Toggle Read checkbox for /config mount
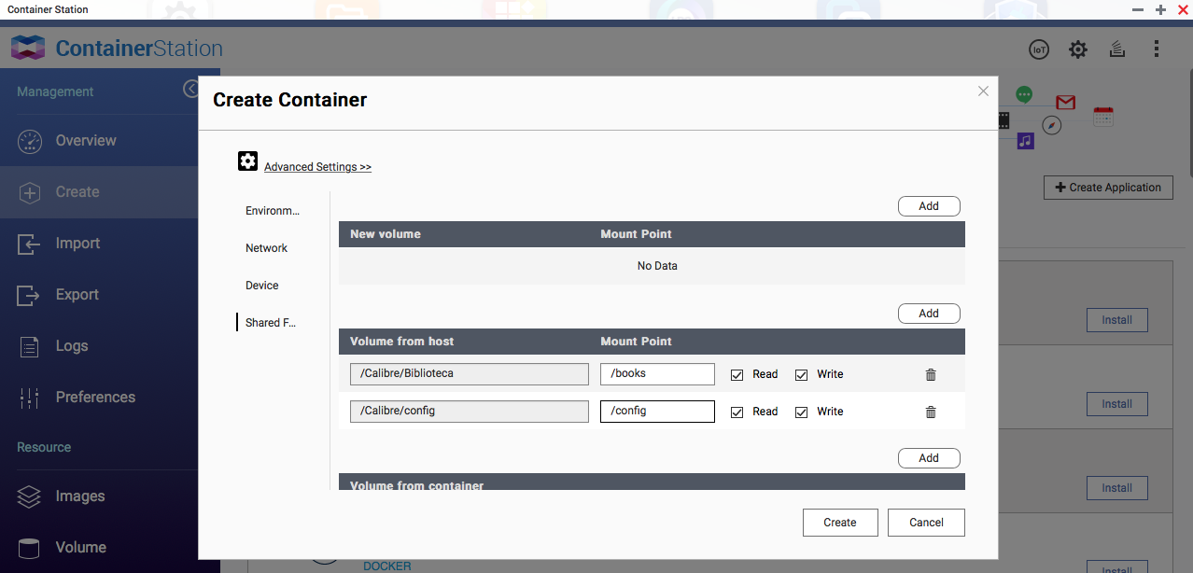Screen dimensions: 1193x573 click(x=737, y=412)
